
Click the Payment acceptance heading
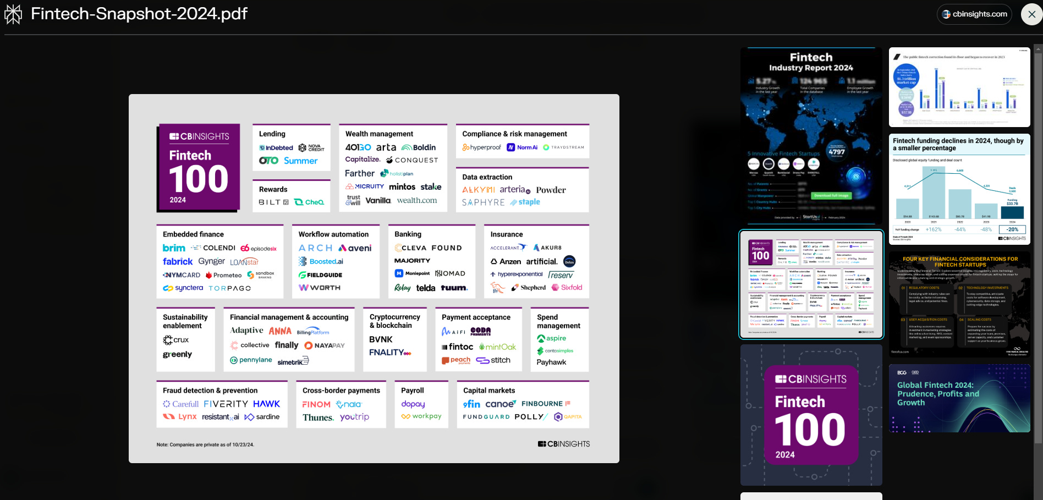pos(476,317)
